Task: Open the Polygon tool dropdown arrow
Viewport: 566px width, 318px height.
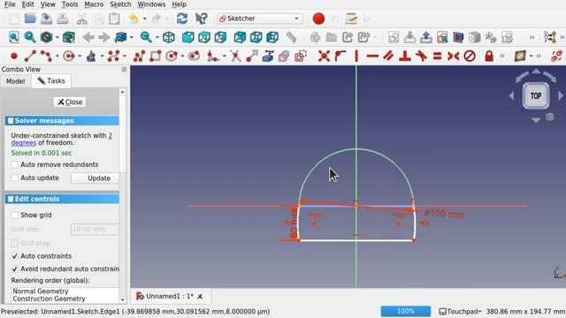Action: pyautogui.click(x=182, y=57)
